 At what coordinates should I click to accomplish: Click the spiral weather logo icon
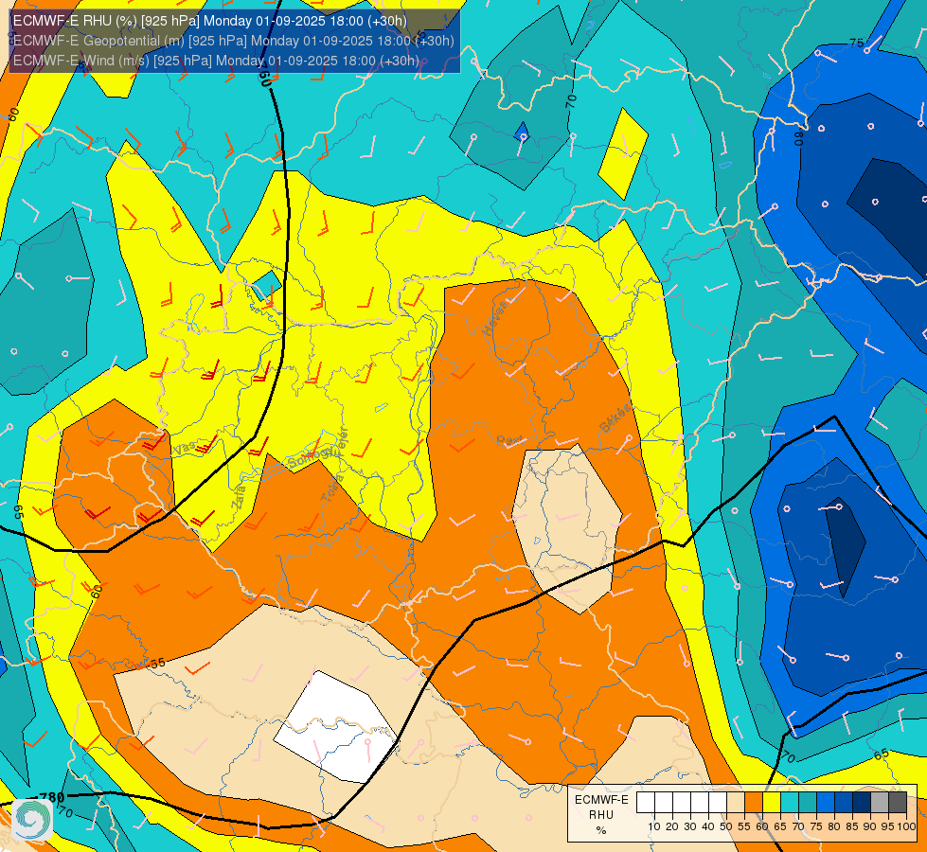pos(32,819)
